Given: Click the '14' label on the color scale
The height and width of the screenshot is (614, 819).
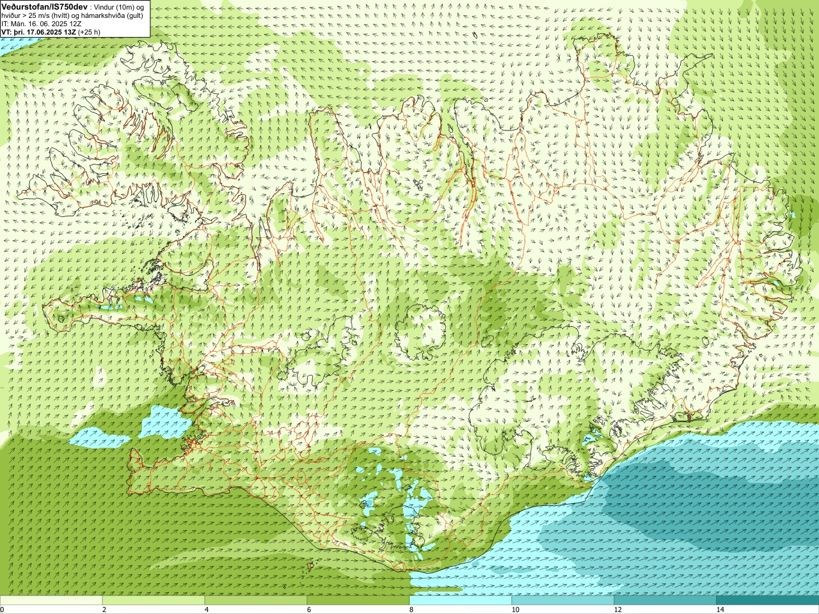Looking at the screenshot, I should [x=720, y=610].
